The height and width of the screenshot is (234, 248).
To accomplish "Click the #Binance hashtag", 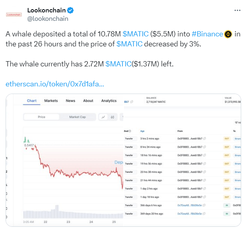I will [x=207, y=34].
